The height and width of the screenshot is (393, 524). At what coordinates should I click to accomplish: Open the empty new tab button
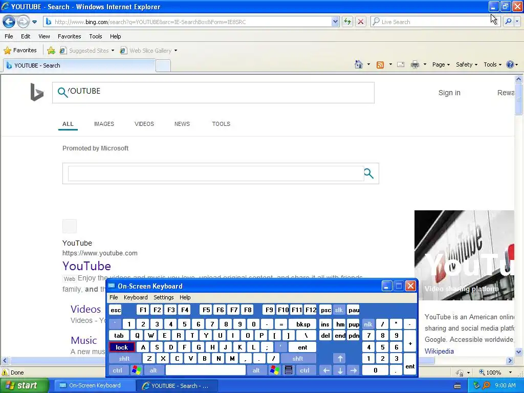click(163, 65)
